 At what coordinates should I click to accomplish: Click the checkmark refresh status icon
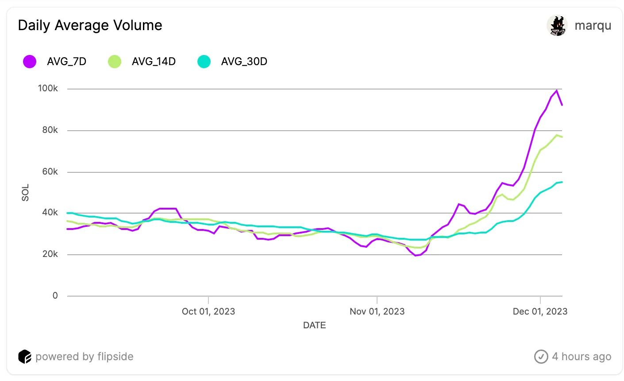(x=541, y=357)
